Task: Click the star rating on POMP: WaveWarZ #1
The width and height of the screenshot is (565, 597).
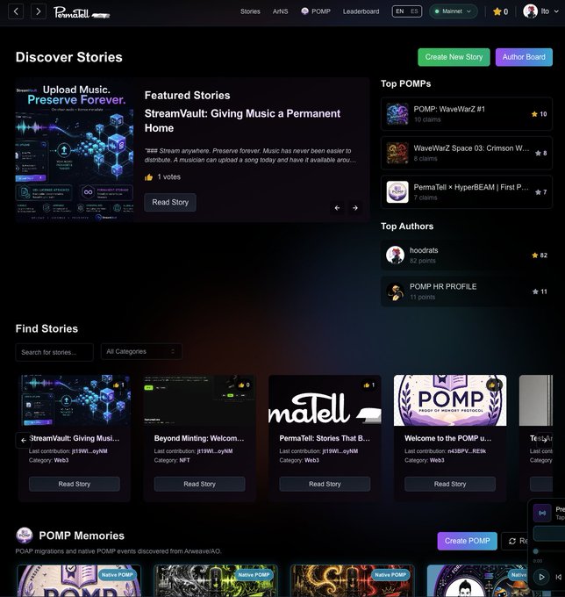Action: (540, 114)
